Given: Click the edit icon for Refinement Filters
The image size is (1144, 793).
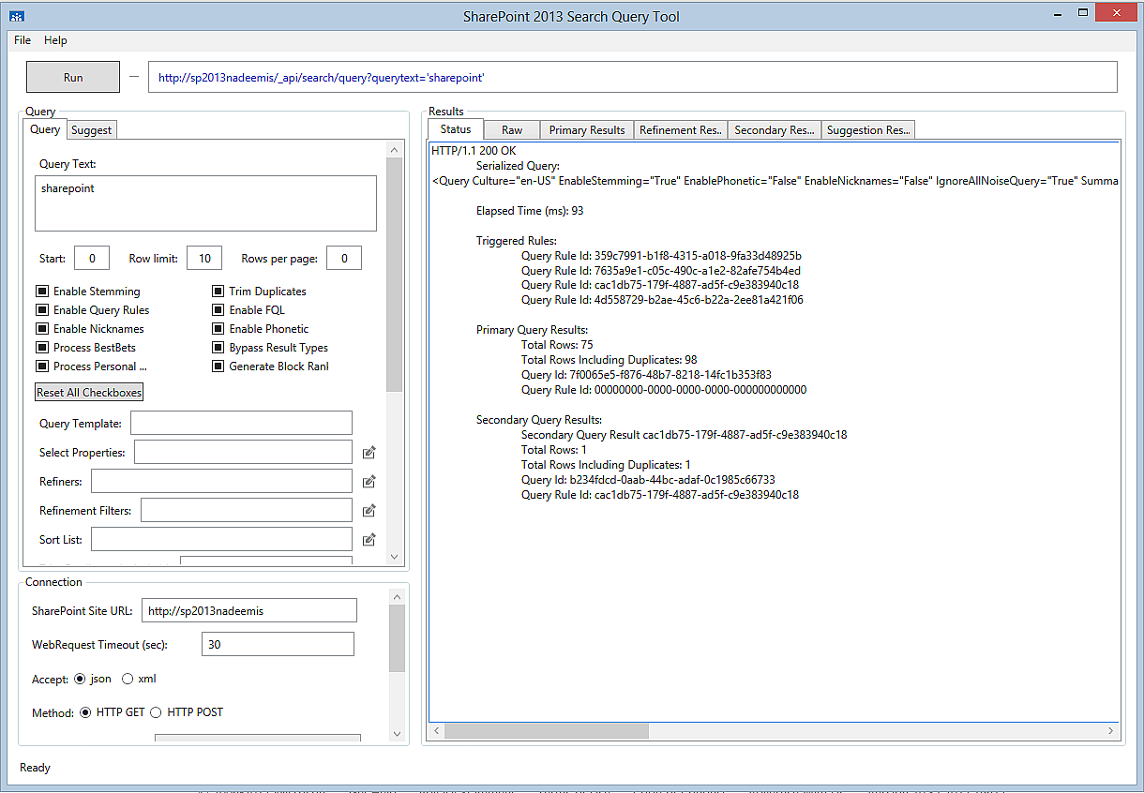Looking at the screenshot, I should click(369, 511).
